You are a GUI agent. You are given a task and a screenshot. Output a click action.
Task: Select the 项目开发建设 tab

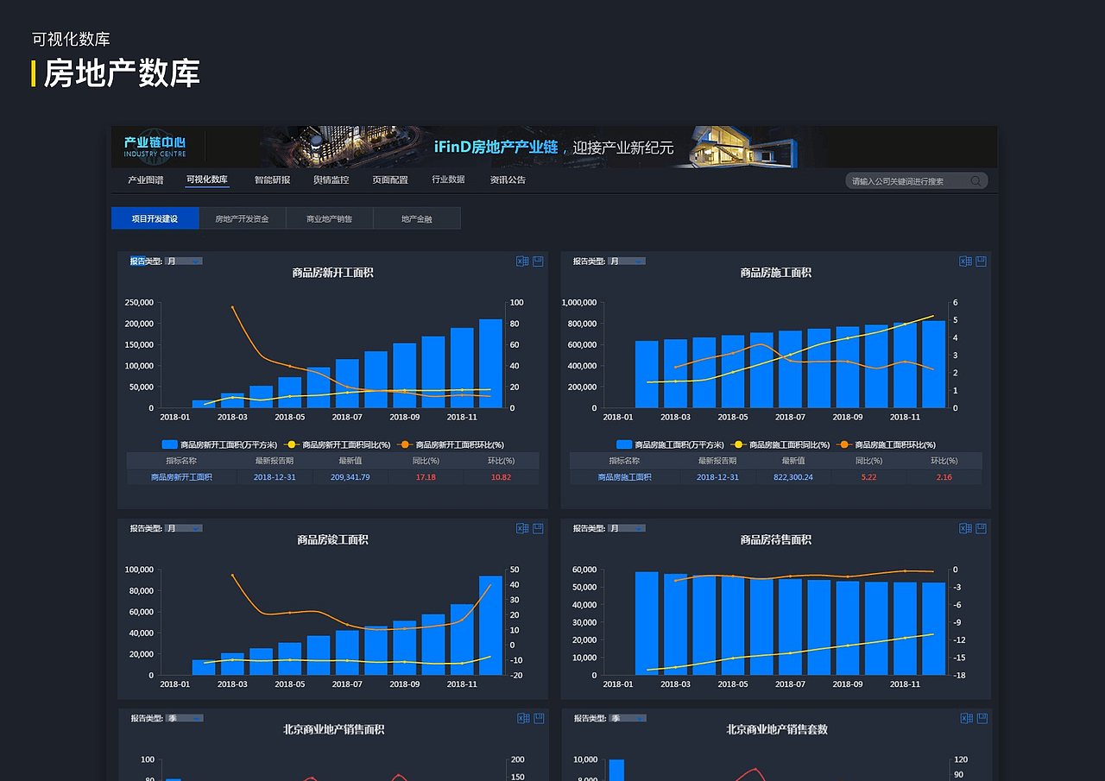[x=155, y=218]
